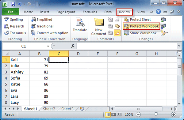Click Protect and Share Workbook icon

[163, 20]
